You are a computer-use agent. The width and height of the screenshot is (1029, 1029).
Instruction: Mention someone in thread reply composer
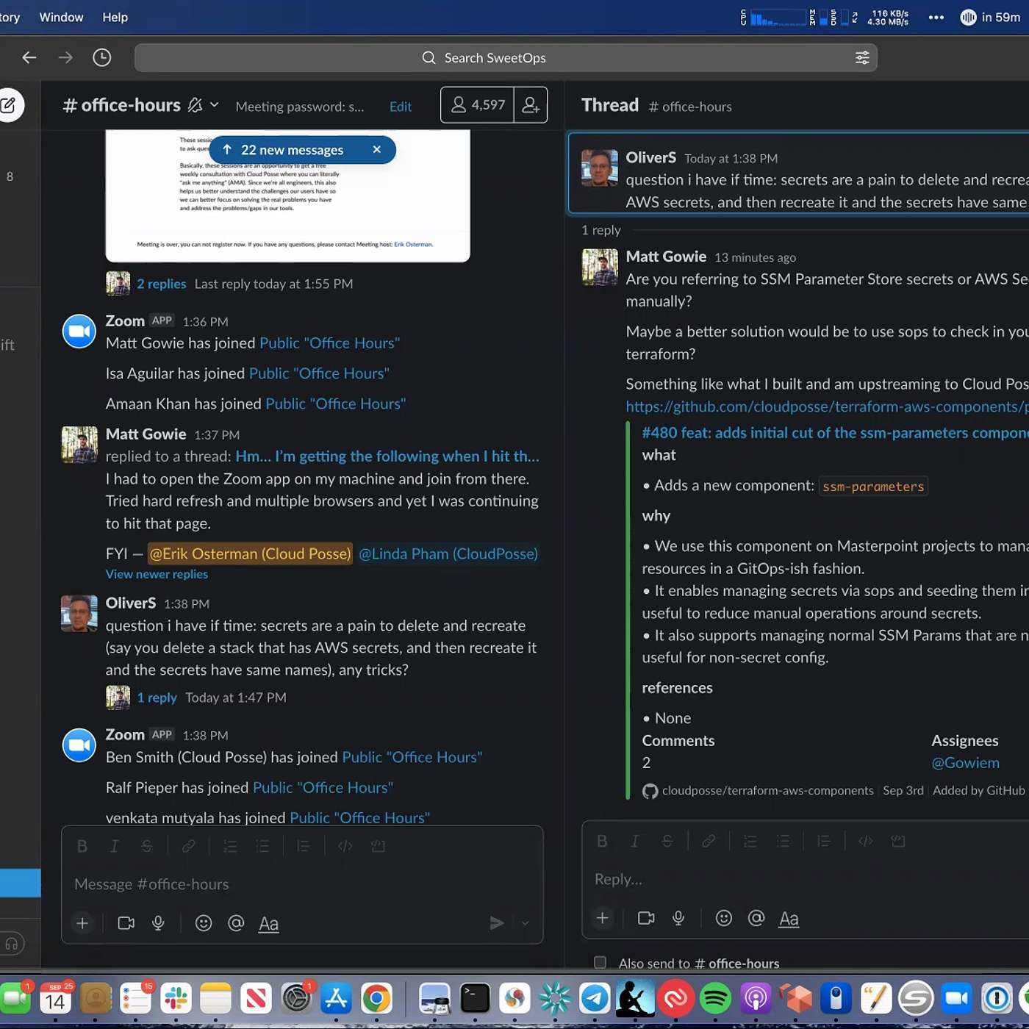tap(756, 918)
